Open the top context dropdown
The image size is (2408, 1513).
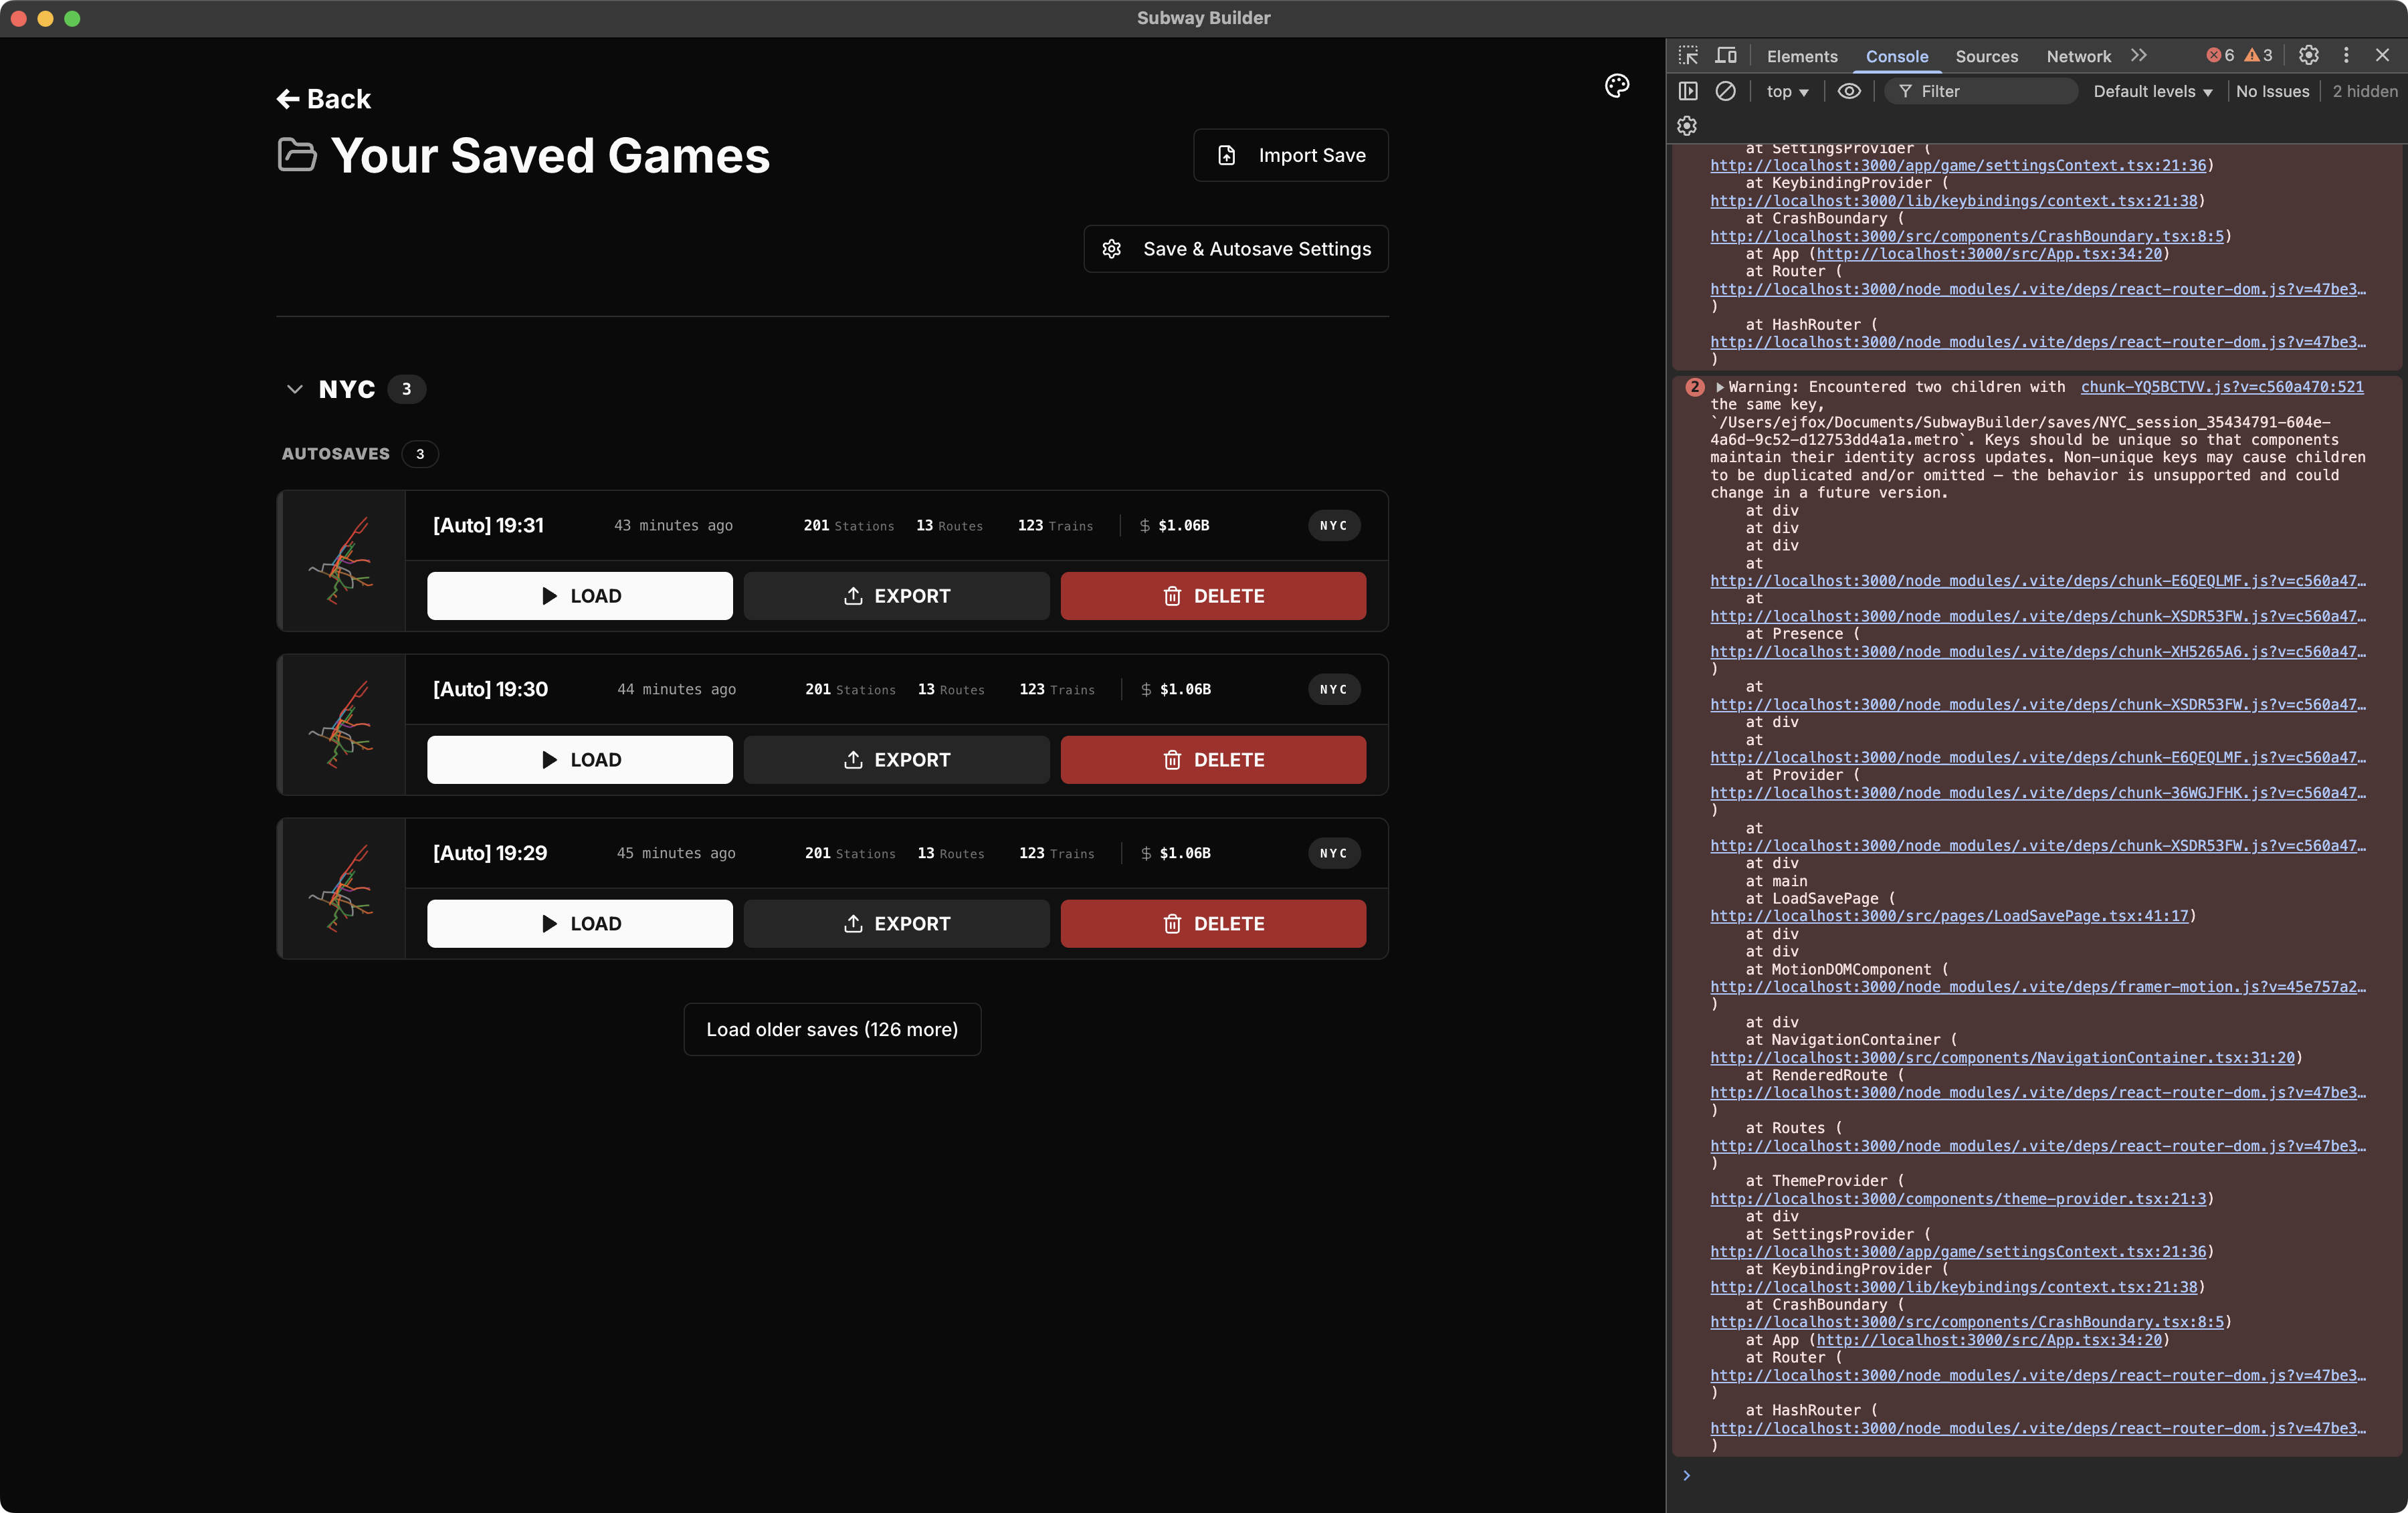click(x=1787, y=91)
